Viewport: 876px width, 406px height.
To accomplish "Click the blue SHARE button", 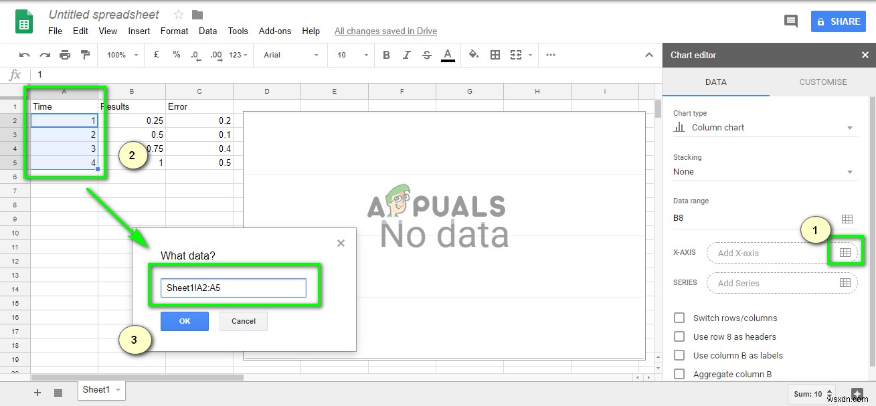I will click(x=839, y=21).
